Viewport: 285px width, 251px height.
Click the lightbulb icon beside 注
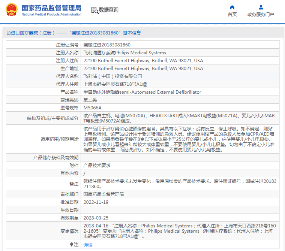pyautogui.click(x=71, y=245)
